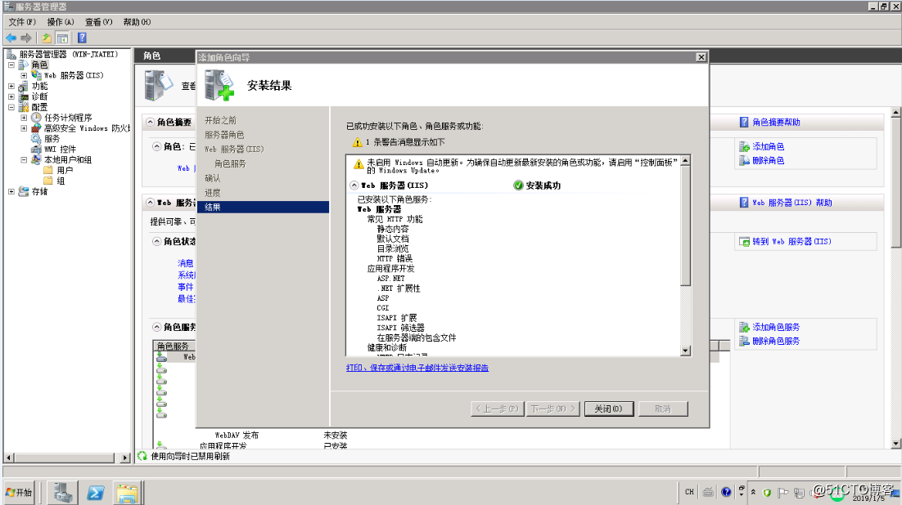Click Web 服务器 (IIS) 帮助 link
Viewport: 902px width, 505px height.
792,203
